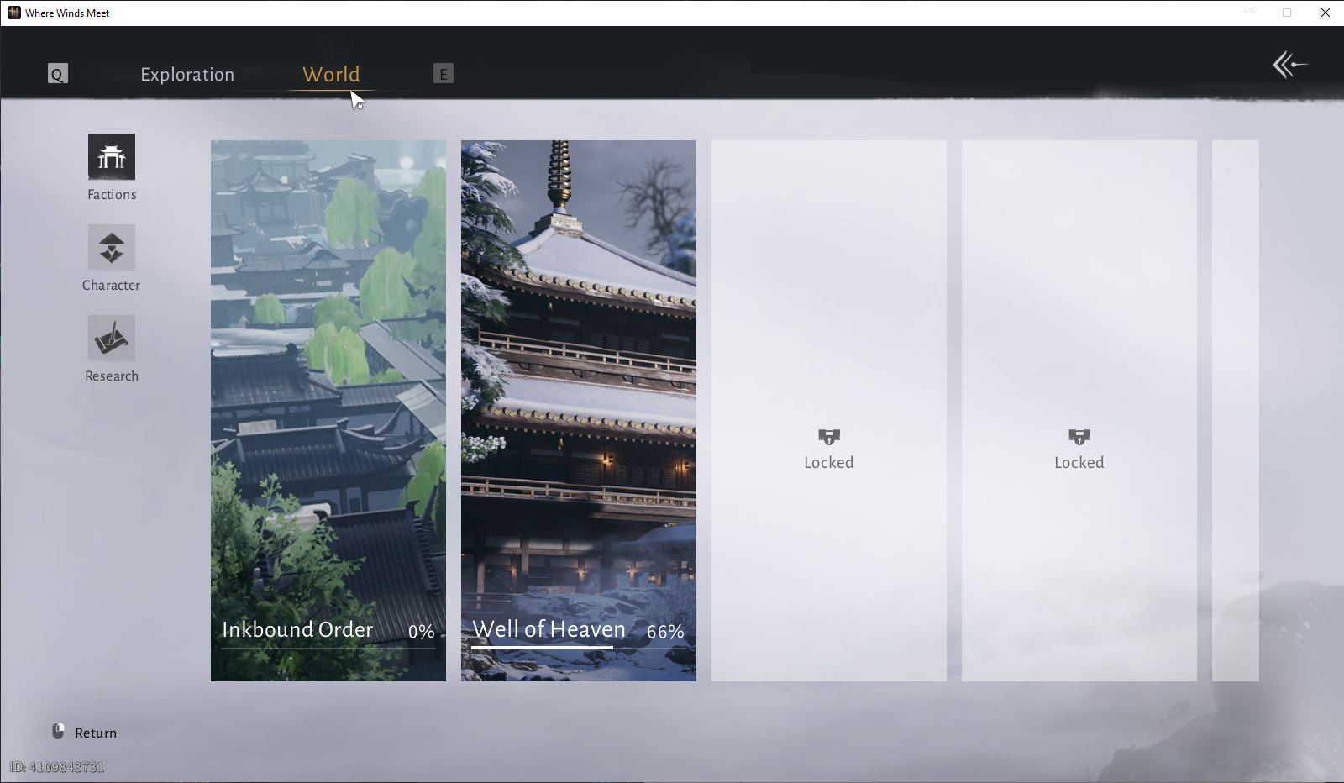
Task: Click the Well of Heaven title text
Action: pyautogui.click(x=549, y=629)
